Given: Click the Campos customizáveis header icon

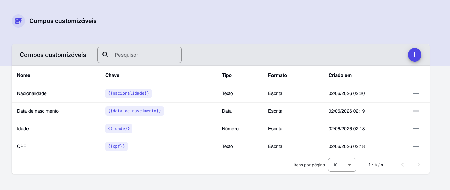Looking at the screenshot, I should [x=18, y=21].
